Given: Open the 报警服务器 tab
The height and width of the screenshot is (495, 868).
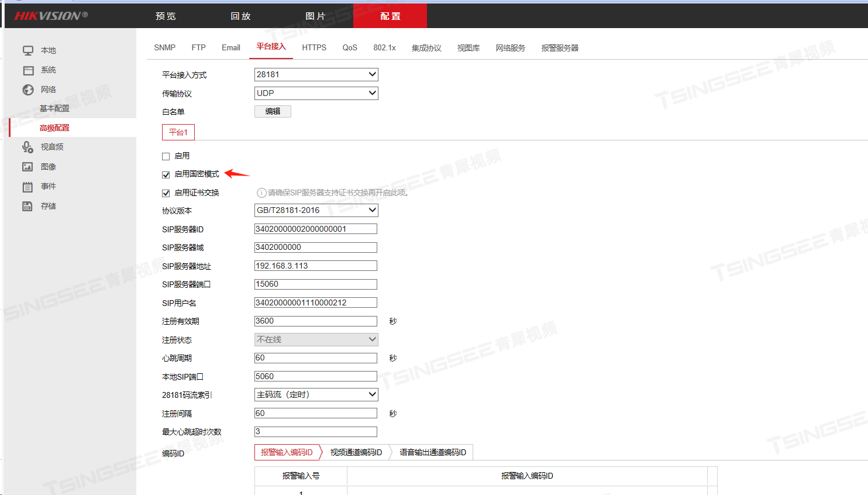Looking at the screenshot, I should point(560,48).
